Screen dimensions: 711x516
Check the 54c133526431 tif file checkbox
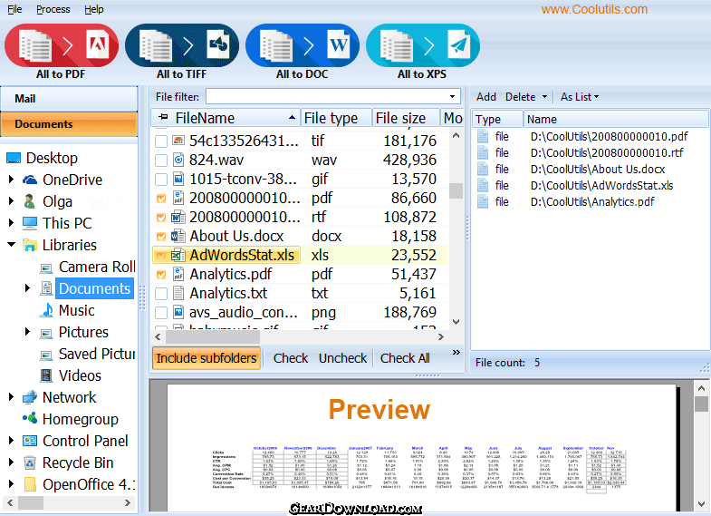161,141
